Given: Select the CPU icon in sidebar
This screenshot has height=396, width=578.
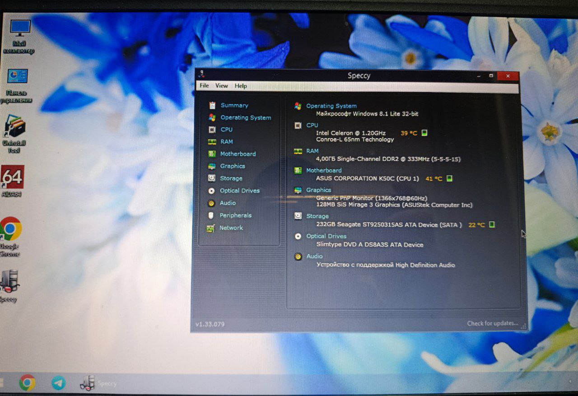Looking at the screenshot, I should [212, 130].
